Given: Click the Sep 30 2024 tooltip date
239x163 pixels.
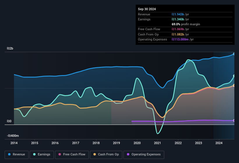Looking at the screenshot, I should pos(147,9).
